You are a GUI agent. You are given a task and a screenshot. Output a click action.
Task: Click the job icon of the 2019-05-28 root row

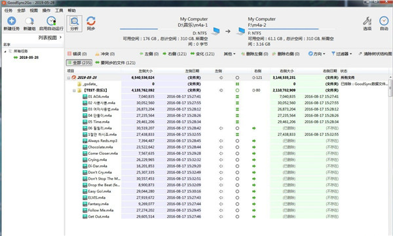point(73,78)
